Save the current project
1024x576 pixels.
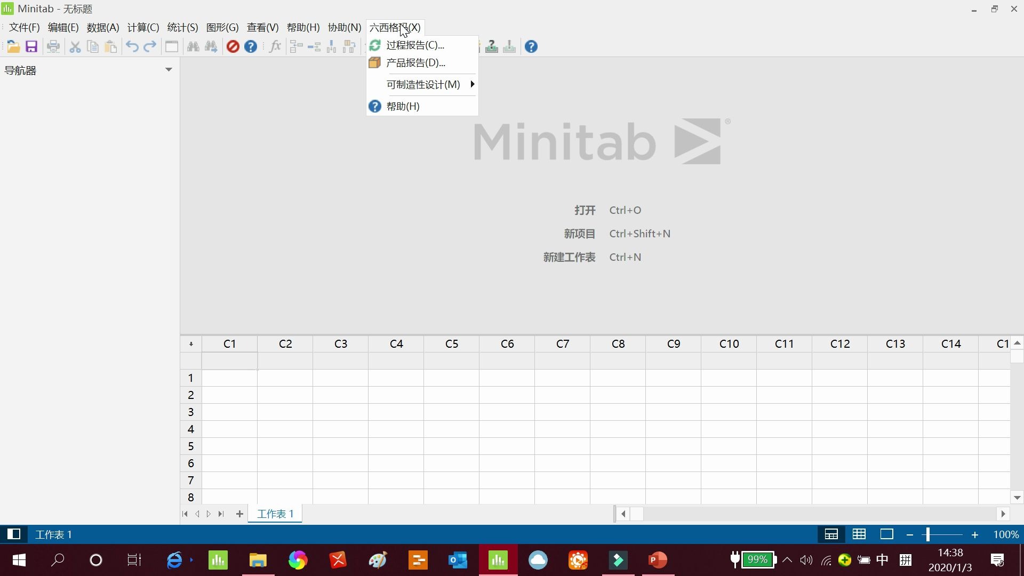[31, 46]
